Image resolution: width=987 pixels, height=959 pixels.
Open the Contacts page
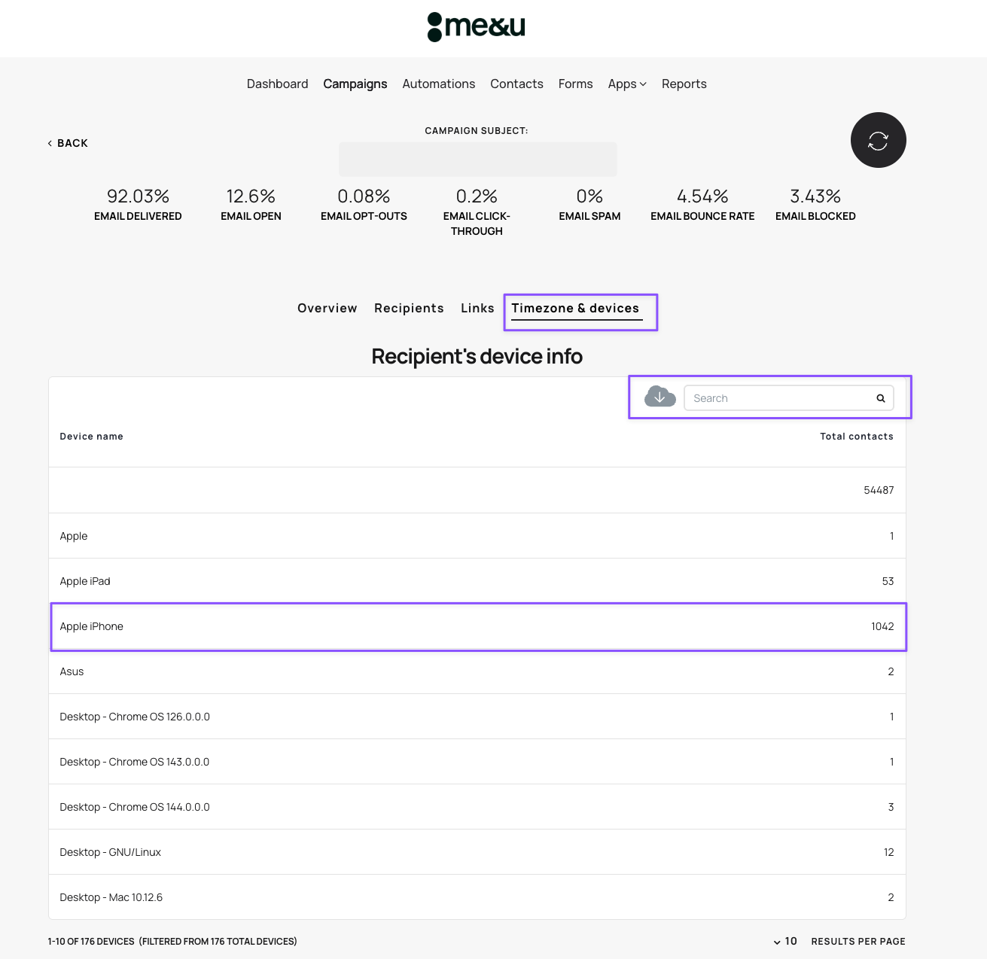coord(516,84)
